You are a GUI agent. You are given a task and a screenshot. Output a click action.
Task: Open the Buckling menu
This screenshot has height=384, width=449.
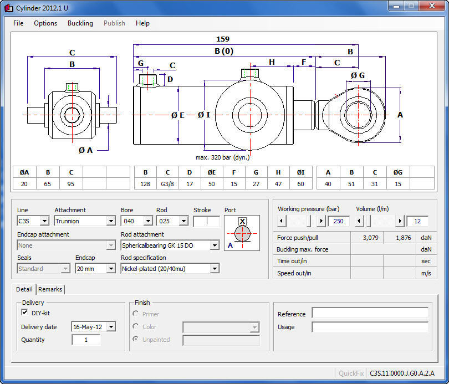coord(80,23)
